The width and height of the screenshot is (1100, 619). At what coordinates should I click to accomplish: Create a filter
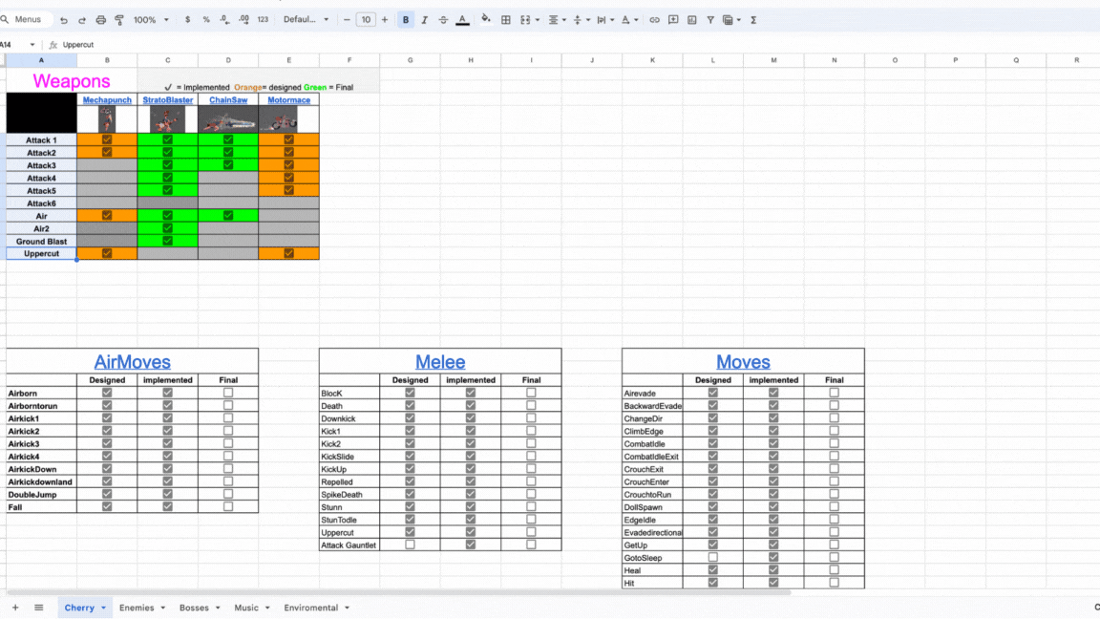click(x=710, y=20)
